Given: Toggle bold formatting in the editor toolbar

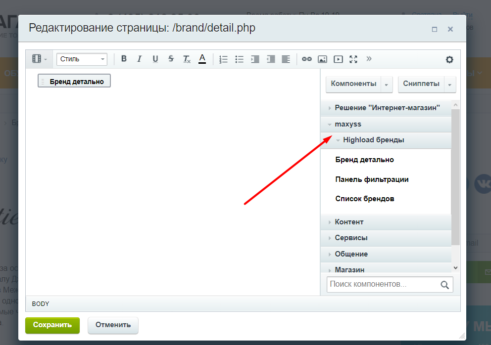Looking at the screenshot, I should point(124,59).
